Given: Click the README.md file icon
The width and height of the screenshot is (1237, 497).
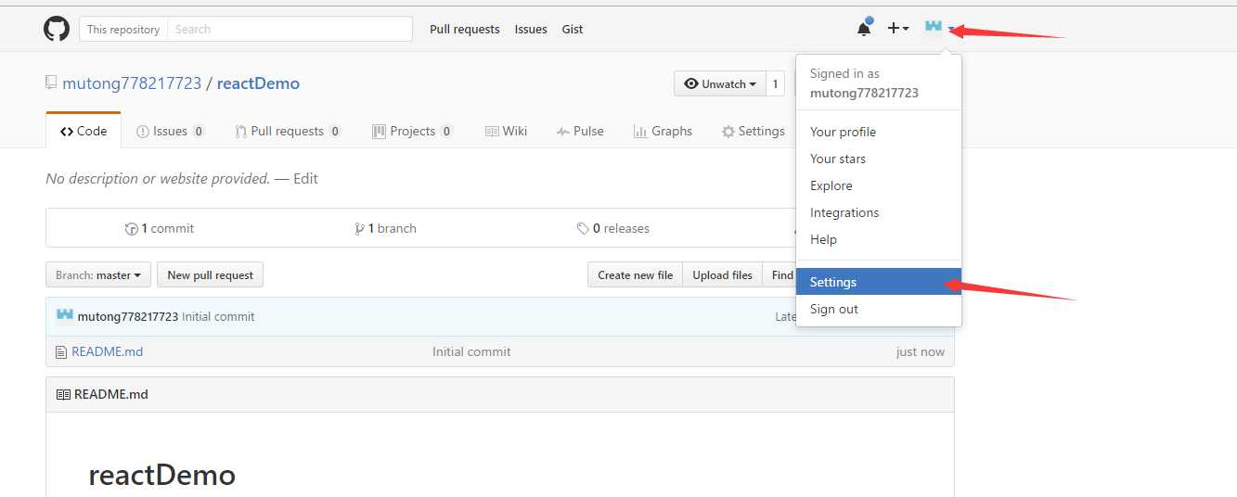Looking at the screenshot, I should [62, 352].
